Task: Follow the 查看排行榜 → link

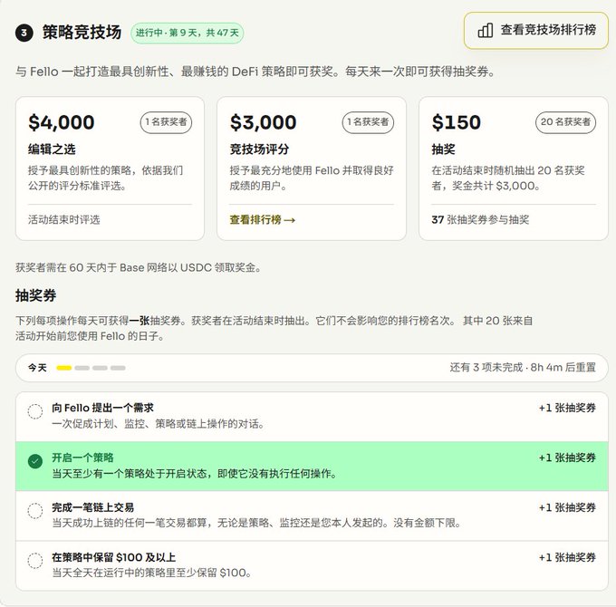Action: click(263, 219)
